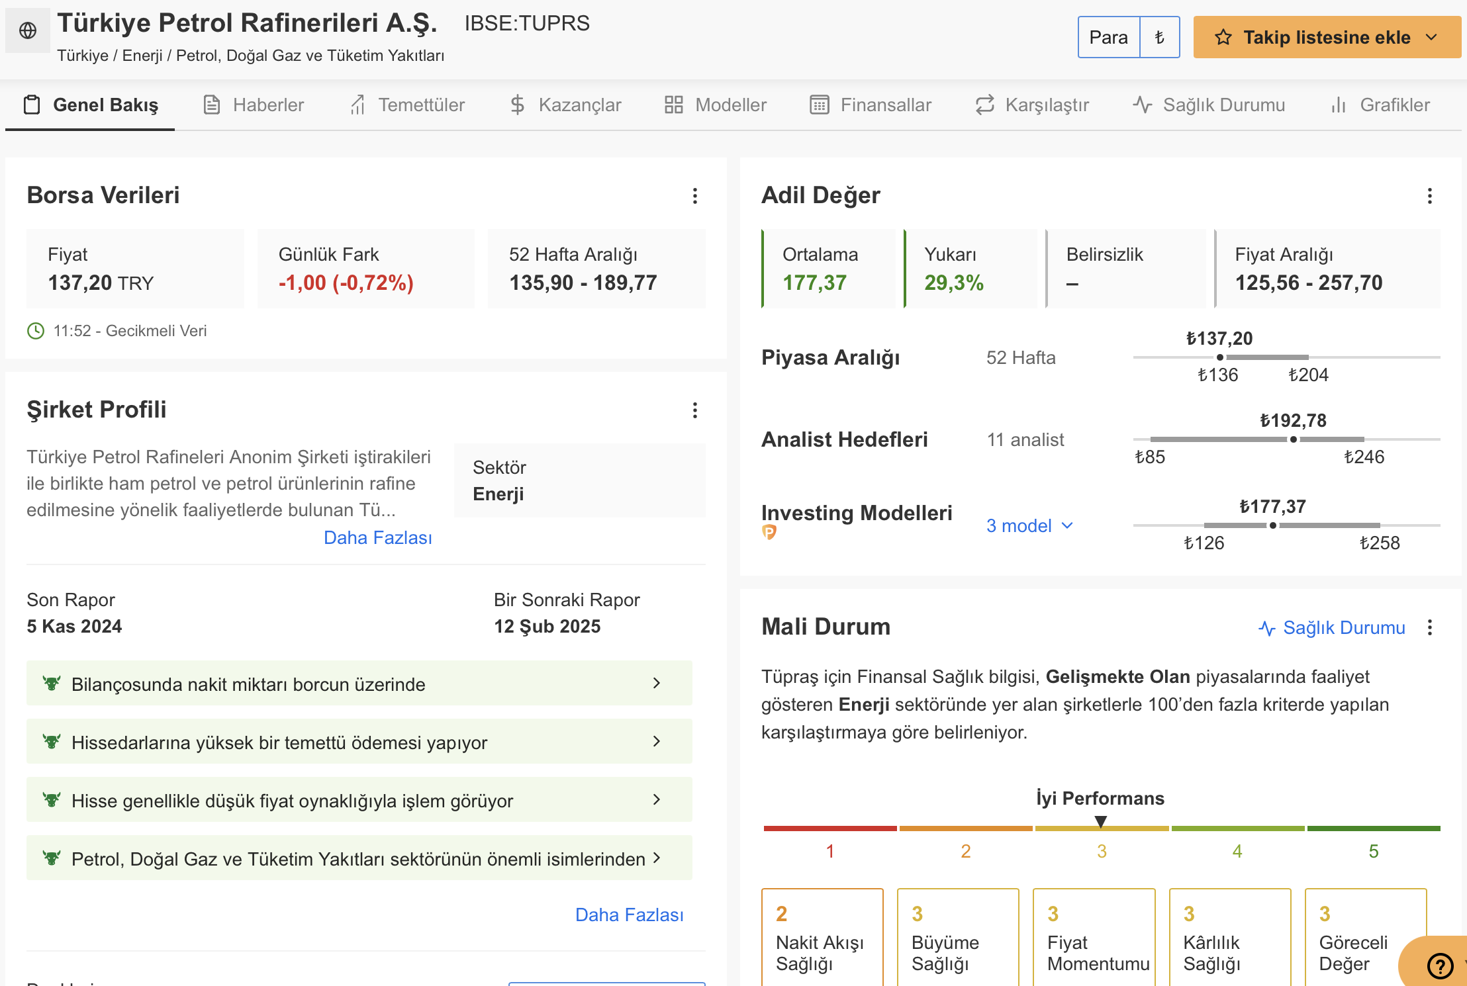Screen dimensions: 1467x986
Task: Open the Kârlılık Sağlığı score card
Action: (x=1231, y=937)
